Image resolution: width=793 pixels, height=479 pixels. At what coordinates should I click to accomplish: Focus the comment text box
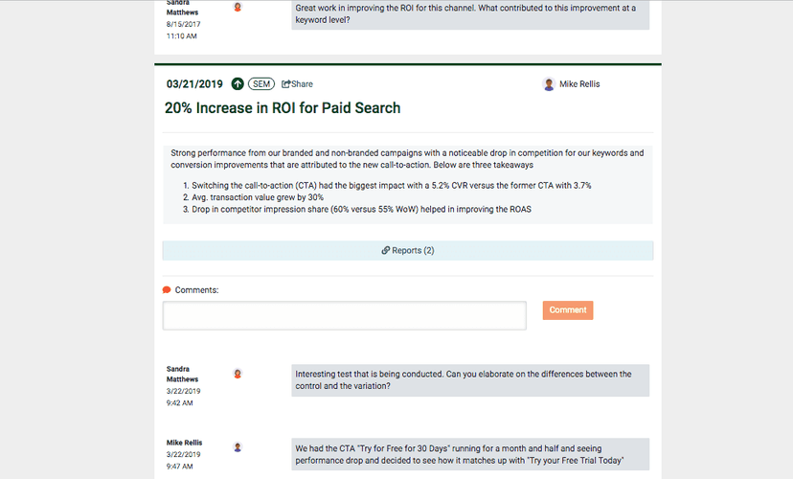(345, 315)
